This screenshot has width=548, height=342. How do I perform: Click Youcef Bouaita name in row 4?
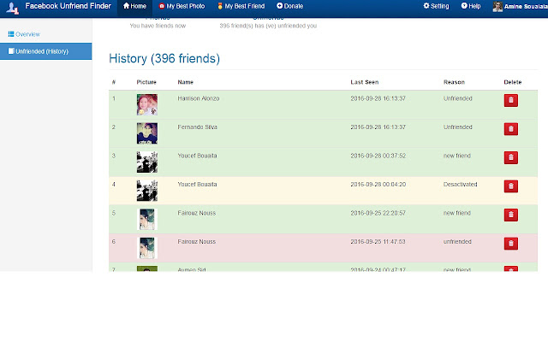tap(197, 185)
